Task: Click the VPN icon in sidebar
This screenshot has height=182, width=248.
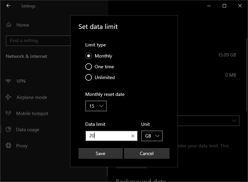Action: [x=9, y=81]
